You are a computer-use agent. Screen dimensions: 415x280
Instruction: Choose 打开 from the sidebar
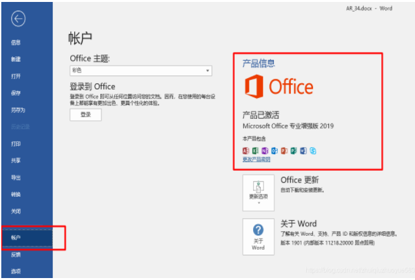click(x=16, y=76)
